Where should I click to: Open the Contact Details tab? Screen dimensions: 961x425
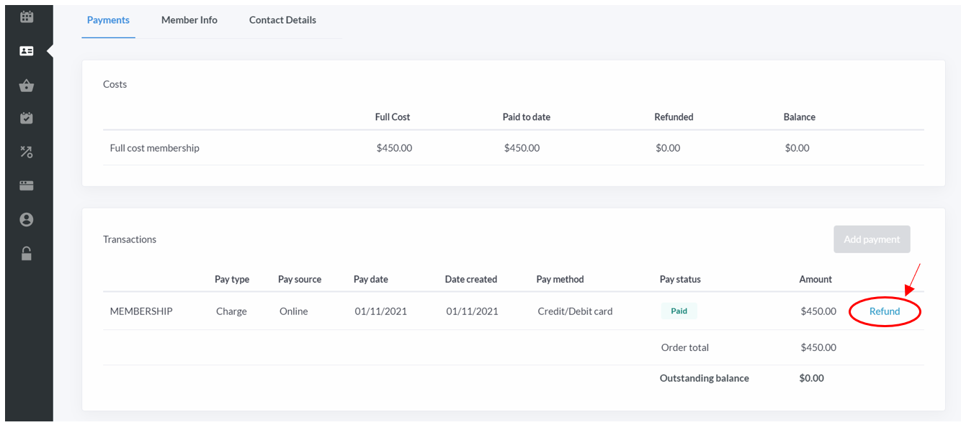[x=282, y=20]
